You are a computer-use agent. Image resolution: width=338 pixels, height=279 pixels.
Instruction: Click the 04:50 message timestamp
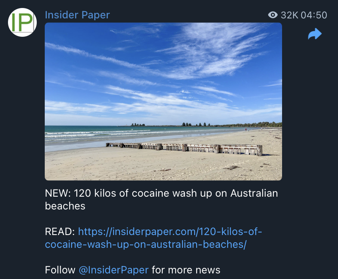[314, 15]
